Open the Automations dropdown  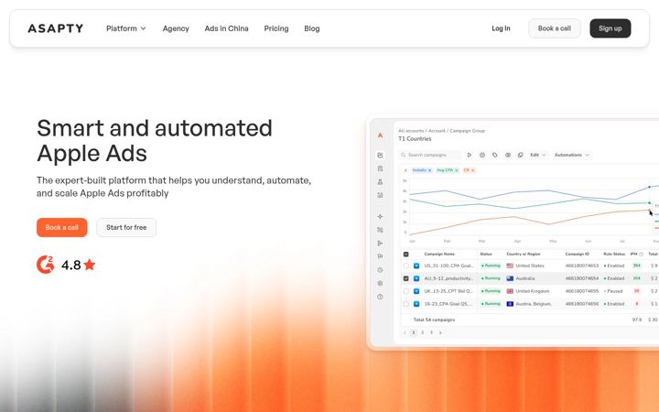pyautogui.click(x=572, y=155)
